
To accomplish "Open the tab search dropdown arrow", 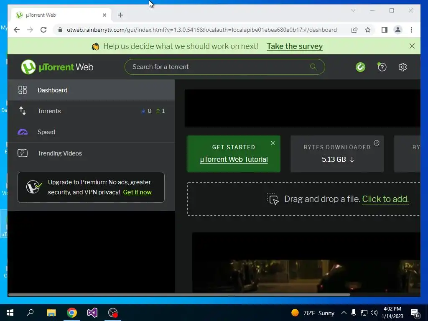I will click(353, 10).
